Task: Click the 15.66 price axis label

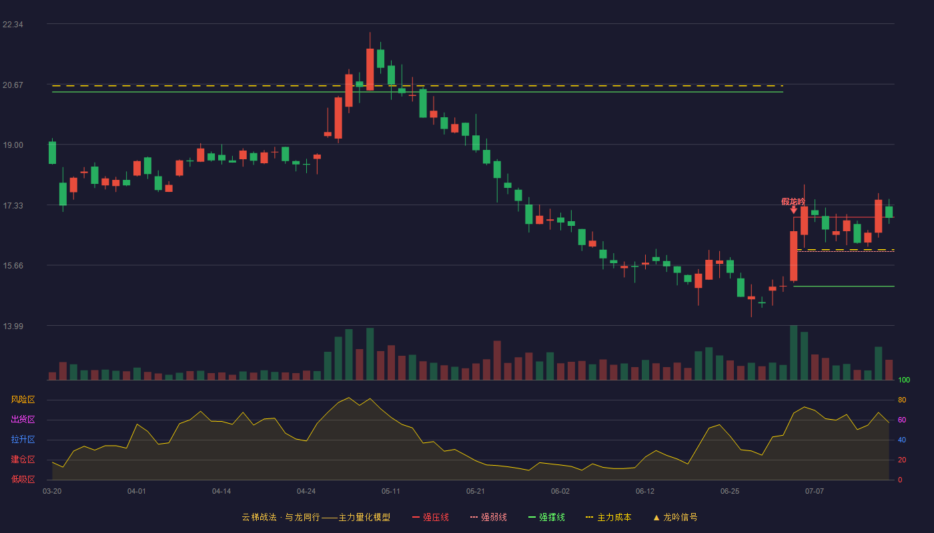Action: (13, 266)
